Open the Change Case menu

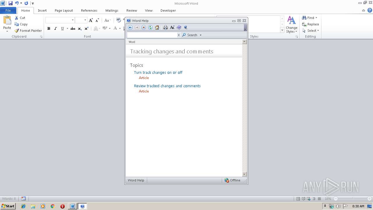coord(107,20)
